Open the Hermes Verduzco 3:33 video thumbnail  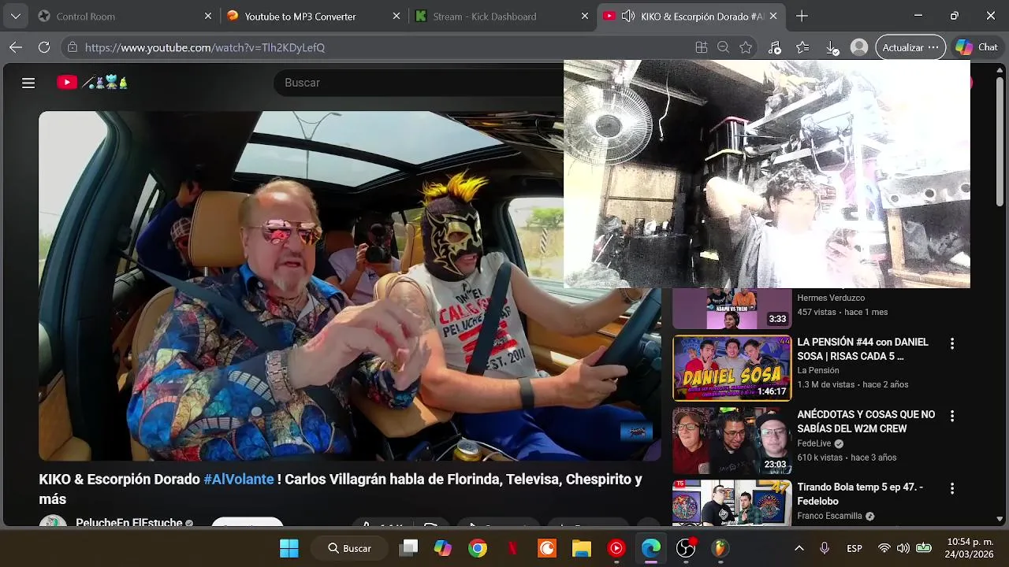coord(732,309)
